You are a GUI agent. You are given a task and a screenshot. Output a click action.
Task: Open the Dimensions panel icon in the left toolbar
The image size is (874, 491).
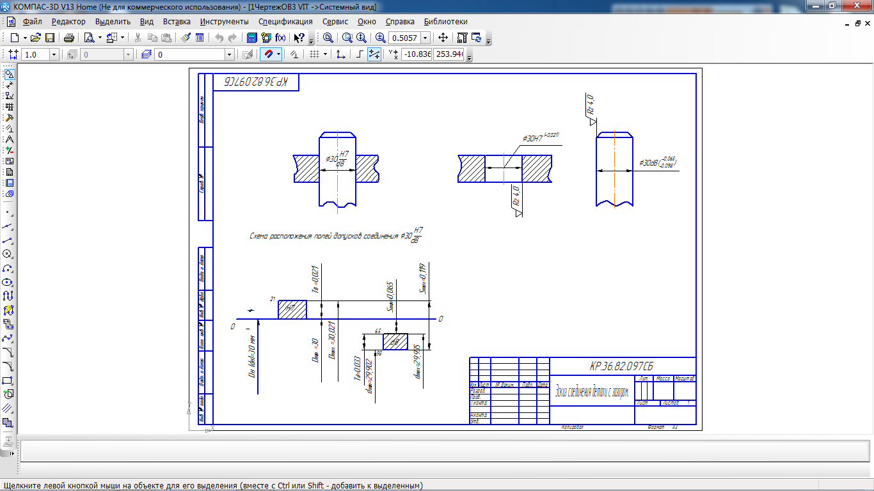(9, 85)
